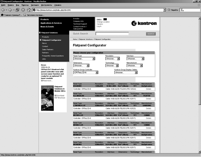Click the Jobs sidebar link
This screenshot has width=201, height=157.
[44, 59]
